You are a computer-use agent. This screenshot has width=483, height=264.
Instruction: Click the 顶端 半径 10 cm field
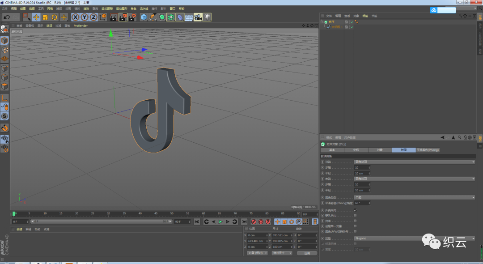point(362,173)
